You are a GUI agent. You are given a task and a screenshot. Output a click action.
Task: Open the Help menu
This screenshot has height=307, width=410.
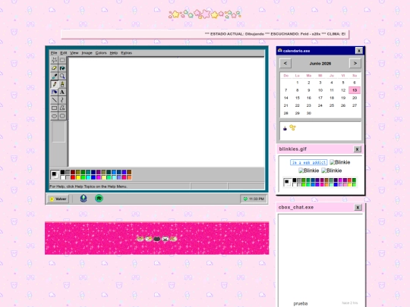pyautogui.click(x=113, y=53)
